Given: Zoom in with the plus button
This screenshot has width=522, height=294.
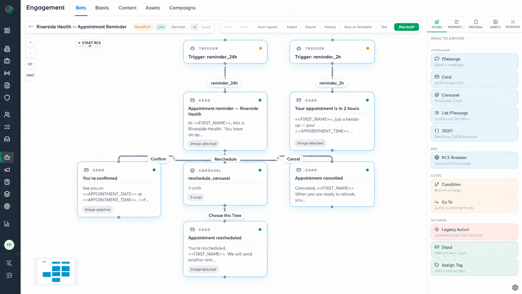Looking at the screenshot, I should tap(30, 42).
